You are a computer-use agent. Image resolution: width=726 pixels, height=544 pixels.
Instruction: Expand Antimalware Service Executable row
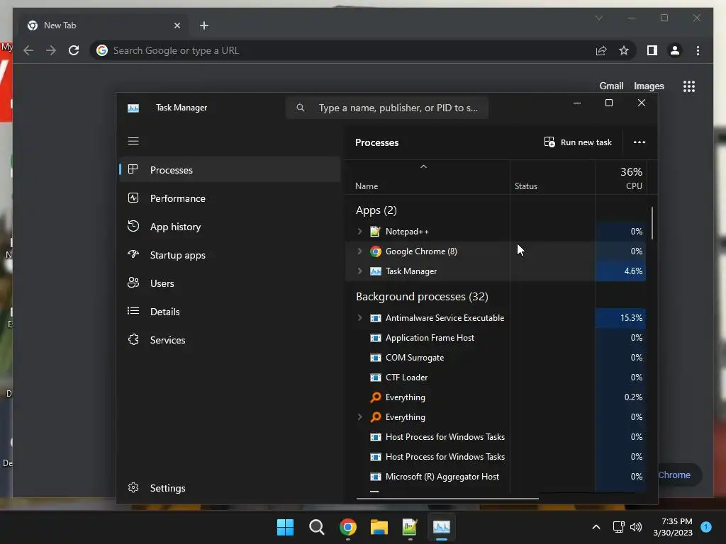point(359,318)
